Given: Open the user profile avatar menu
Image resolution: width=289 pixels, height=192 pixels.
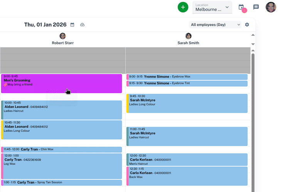Looking at the screenshot, I should pyautogui.click(x=271, y=7).
